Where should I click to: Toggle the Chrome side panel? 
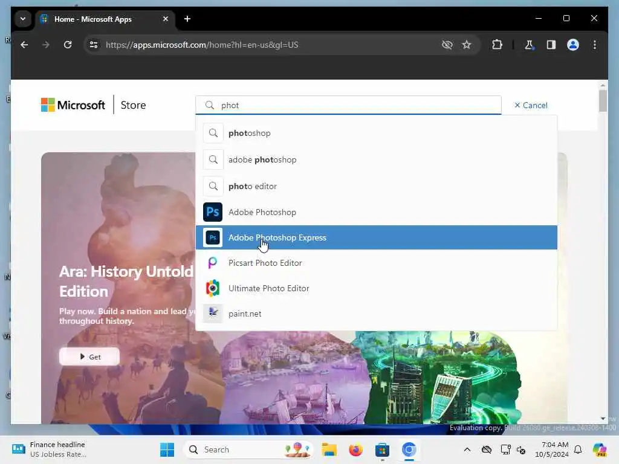tap(551, 45)
